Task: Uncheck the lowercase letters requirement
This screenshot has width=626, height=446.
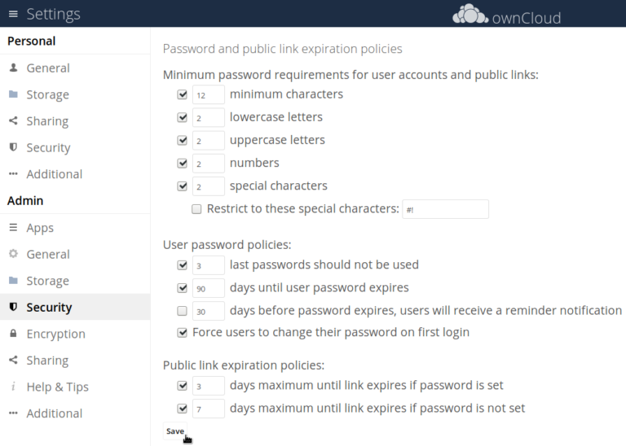Action: pos(182,117)
